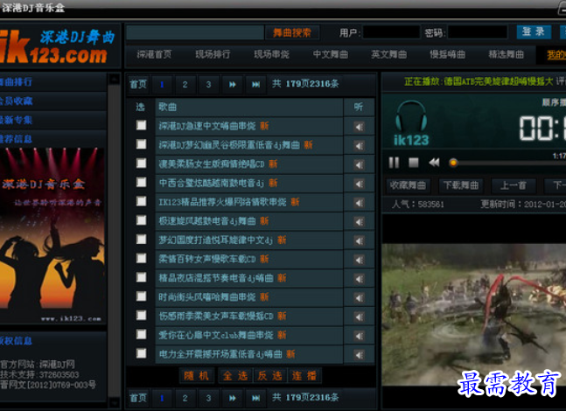Play 精品夜店混搭节奏电音dj嗨曲 speaker icon
Screen dimensions: 566x411
click(360, 279)
